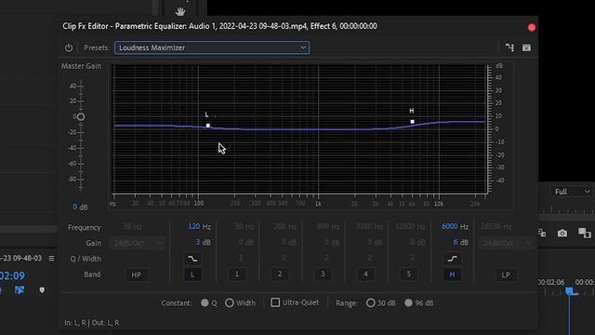Viewport: 595px width, 335px height.
Task: Click the 02:09 timecode display
Action: pos(12,275)
